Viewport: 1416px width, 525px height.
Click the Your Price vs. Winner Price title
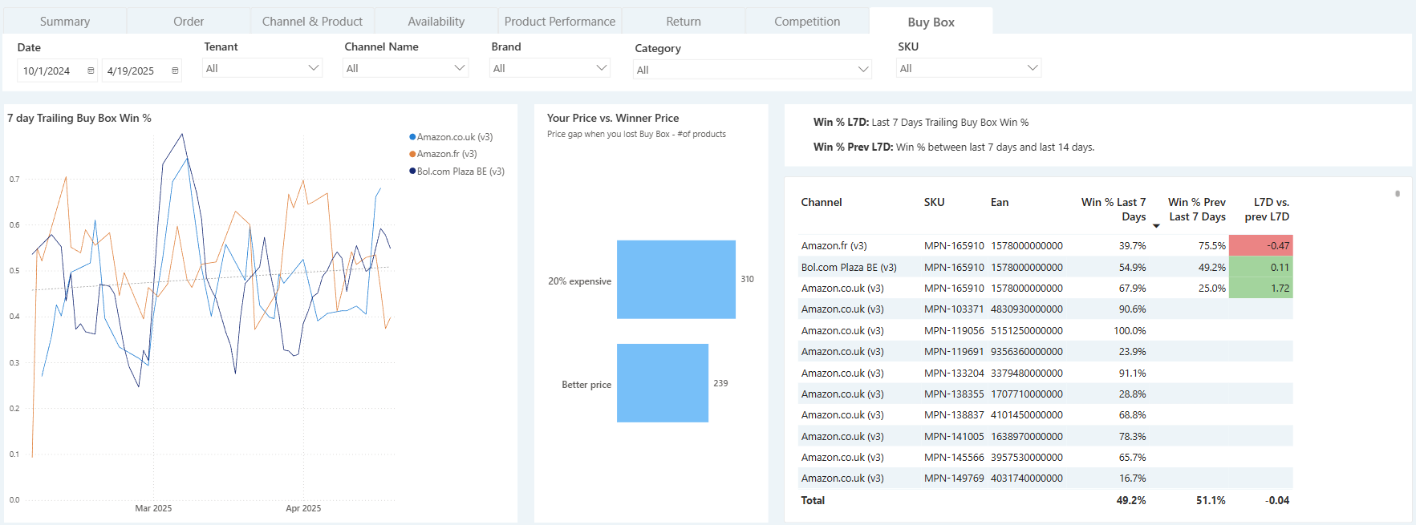[x=613, y=118]
